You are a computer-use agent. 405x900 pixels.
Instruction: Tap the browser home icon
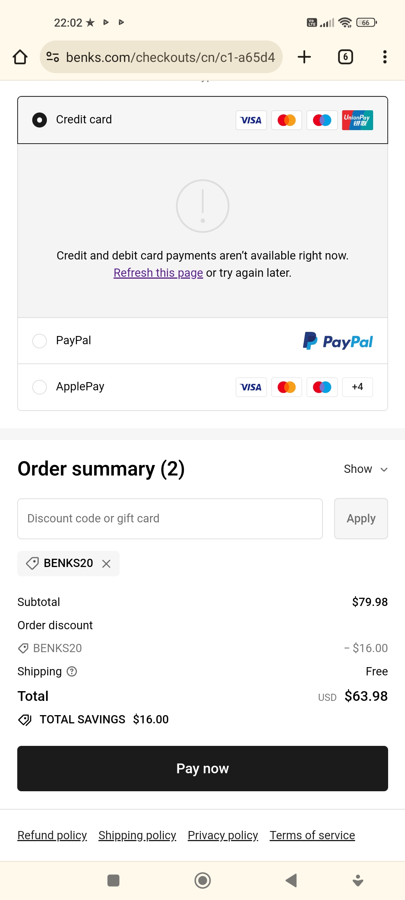20,57
